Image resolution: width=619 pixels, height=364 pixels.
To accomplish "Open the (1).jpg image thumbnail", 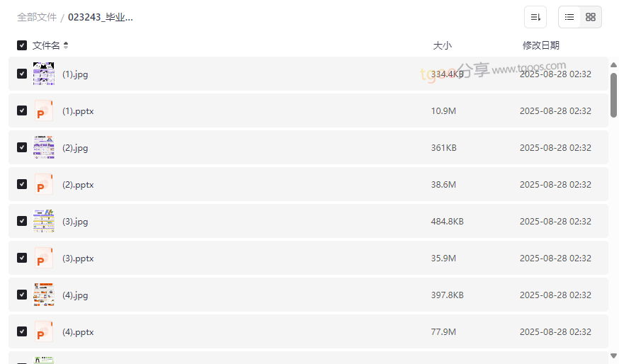I will [44, 74].
